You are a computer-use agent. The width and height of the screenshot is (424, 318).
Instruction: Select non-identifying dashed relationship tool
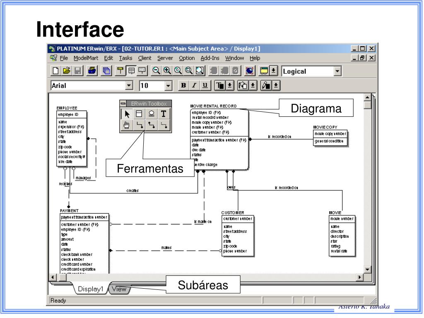[x=164, y=125]
